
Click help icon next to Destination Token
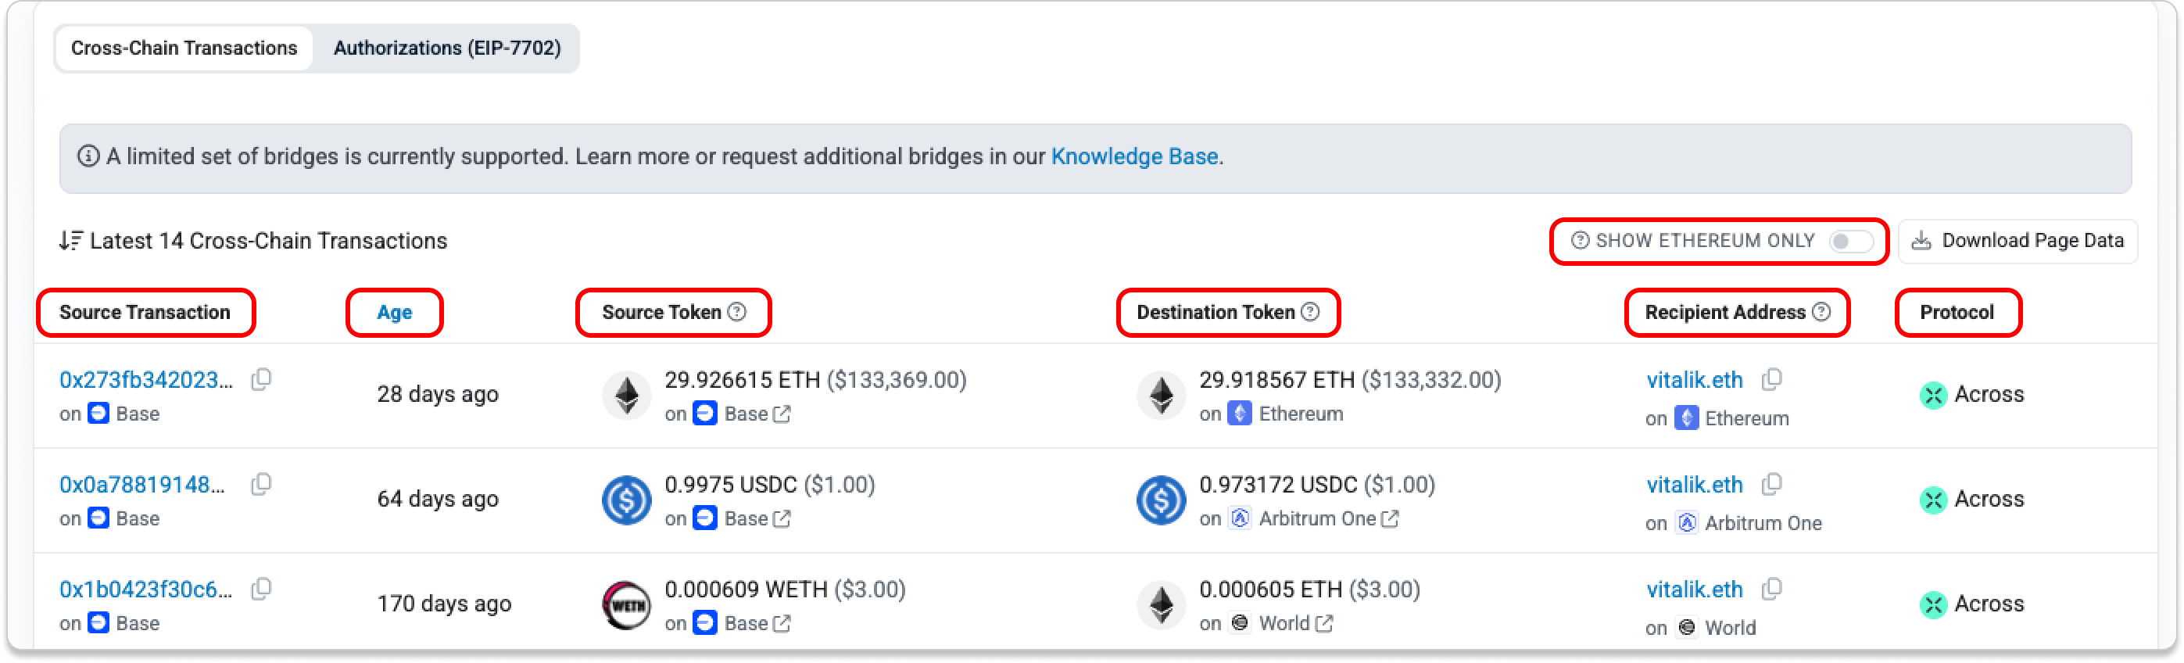tap(1310, 312)
